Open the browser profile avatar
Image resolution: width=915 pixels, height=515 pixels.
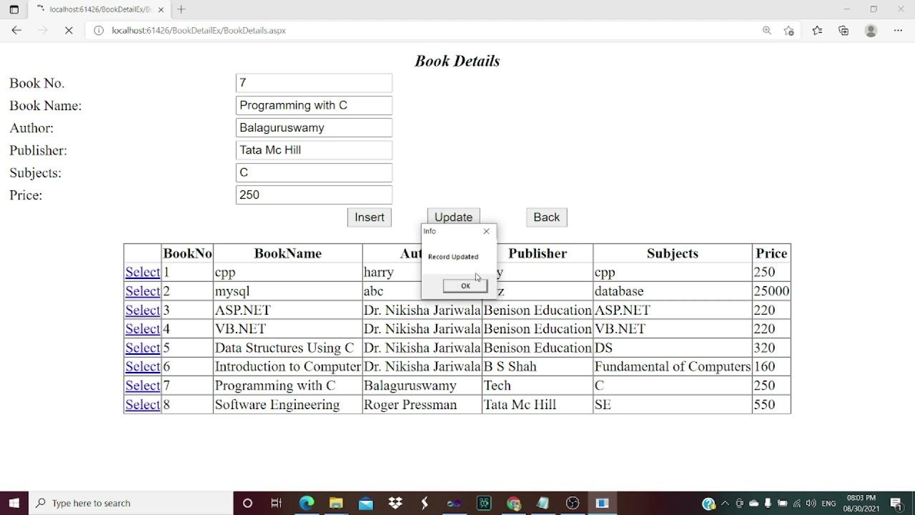click(871, 31)
